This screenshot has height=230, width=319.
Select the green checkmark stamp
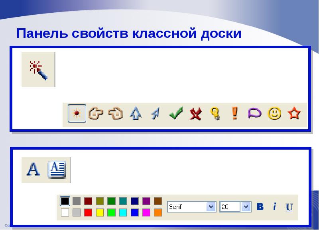click(x=175, y=114)
